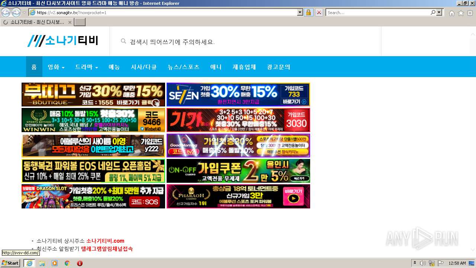Select the 소나기티비 page tab
The height and width of the screenshot is (268, 476).
(37, 22)
